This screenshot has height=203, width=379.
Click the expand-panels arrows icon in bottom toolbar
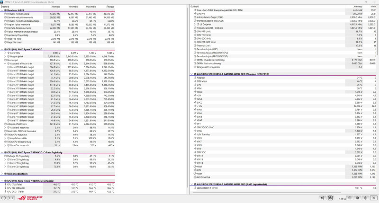coord(4,198)
